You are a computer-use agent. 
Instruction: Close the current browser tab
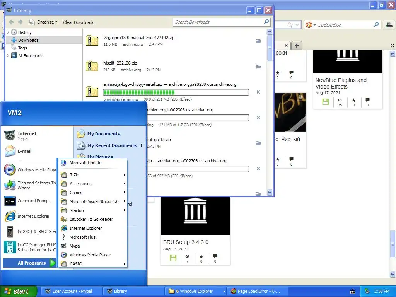coord(286,46)
